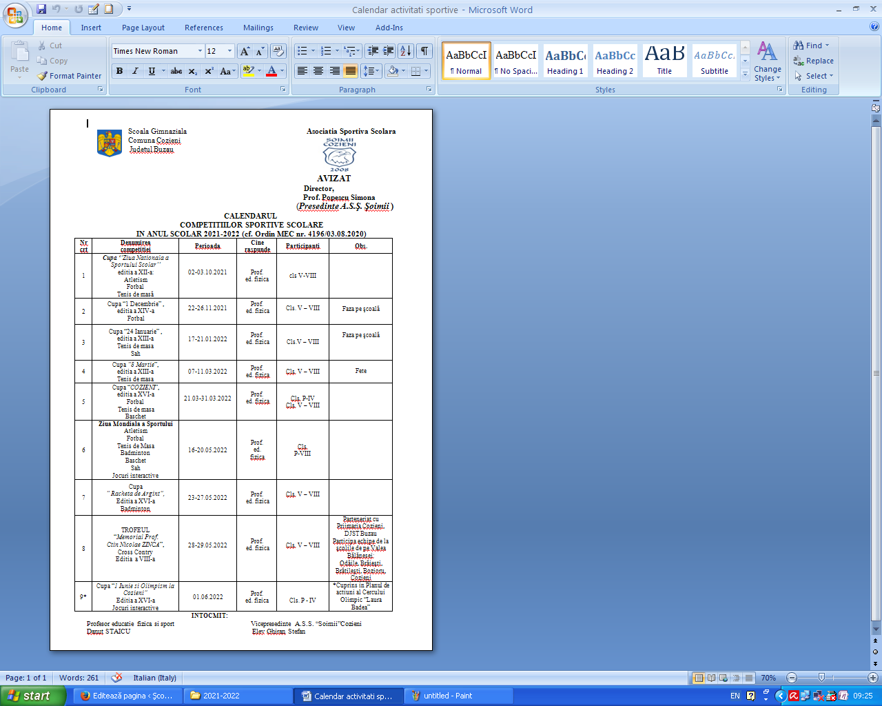Image resolution: width=882 pixels, height=706 pixels.
Task: Click the Save icon in Quick Access toolbar
Action: (41, 9)
